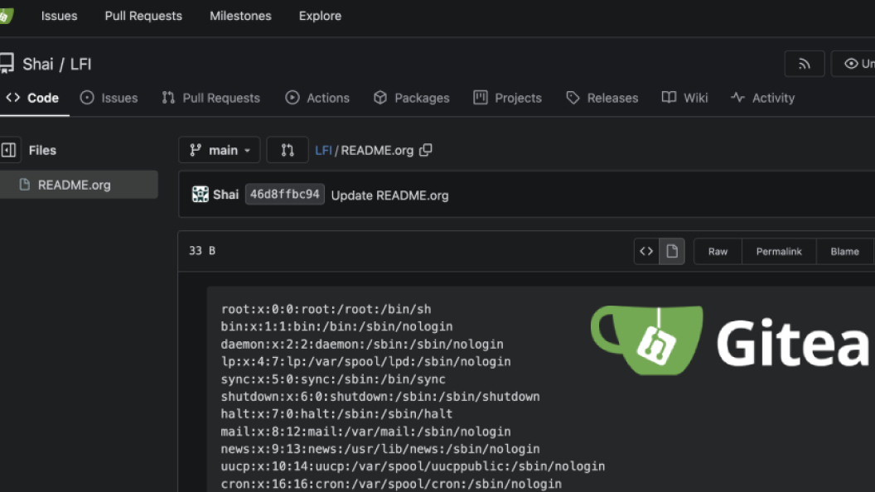This screenshot has width=875, height=492.
Task: Switch to the repository Pull Requests tab
Action: [x=211, y=99]
